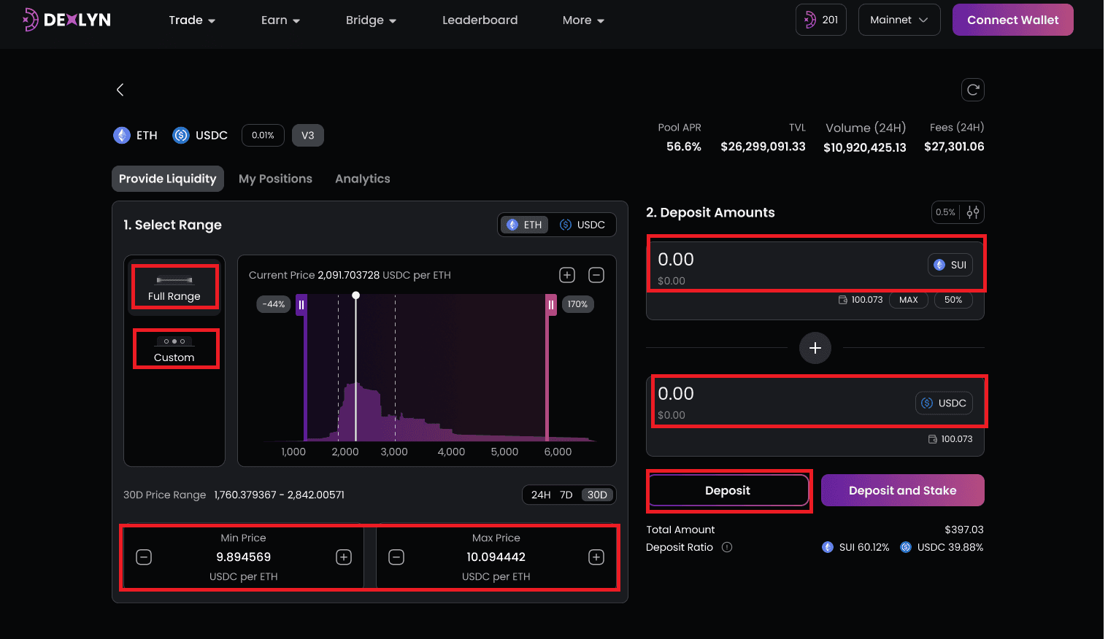Zoom out on the price chart
Image resolution: width=1108 pixels, height=639 pixels.
596,275
